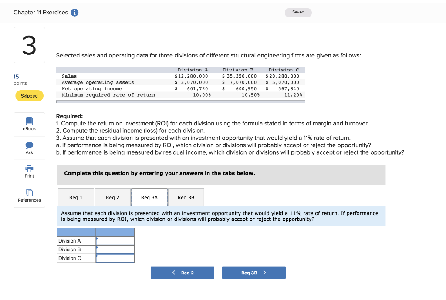
Task: Click the Average operating assets row label
Action: 98,82
